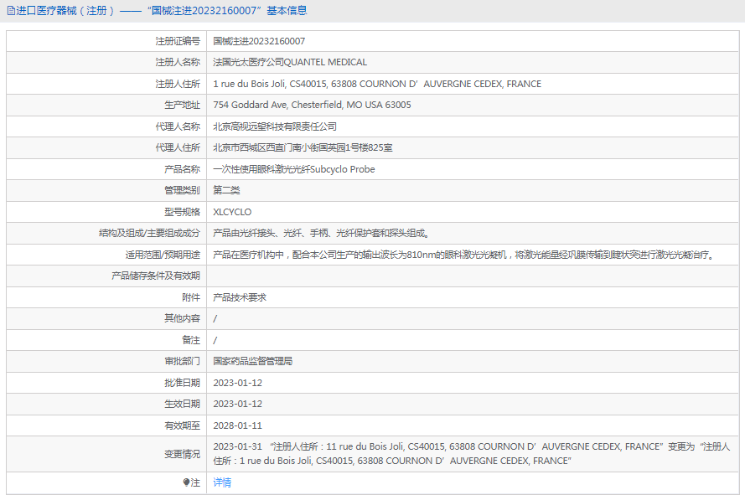This screenshot has width=745, height=495.
Task: Click the 备注 label
Action: pos(191,340)
